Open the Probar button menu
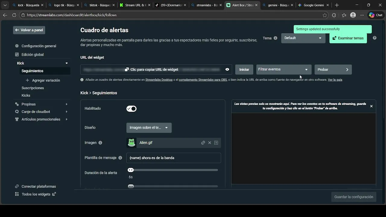 (333, 70)
